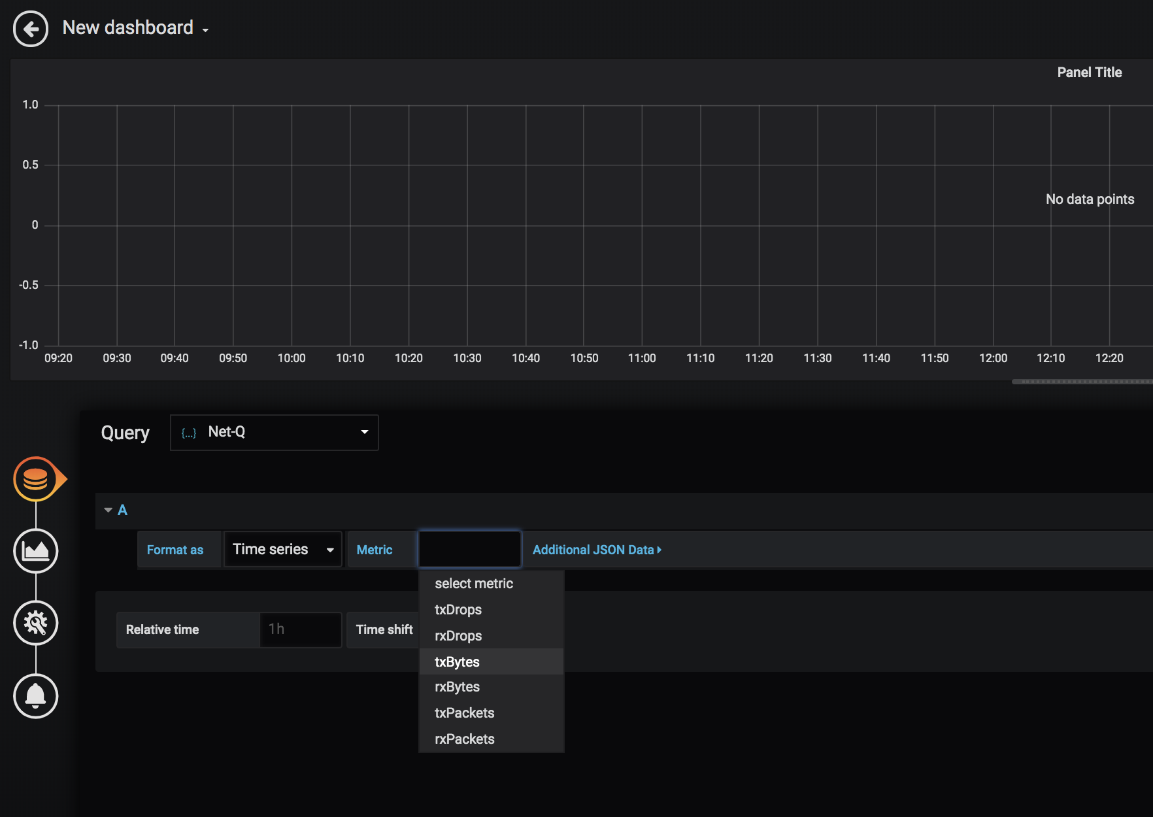
Task: Open the Visualization chart icon
Action: (x=36, y=551)
